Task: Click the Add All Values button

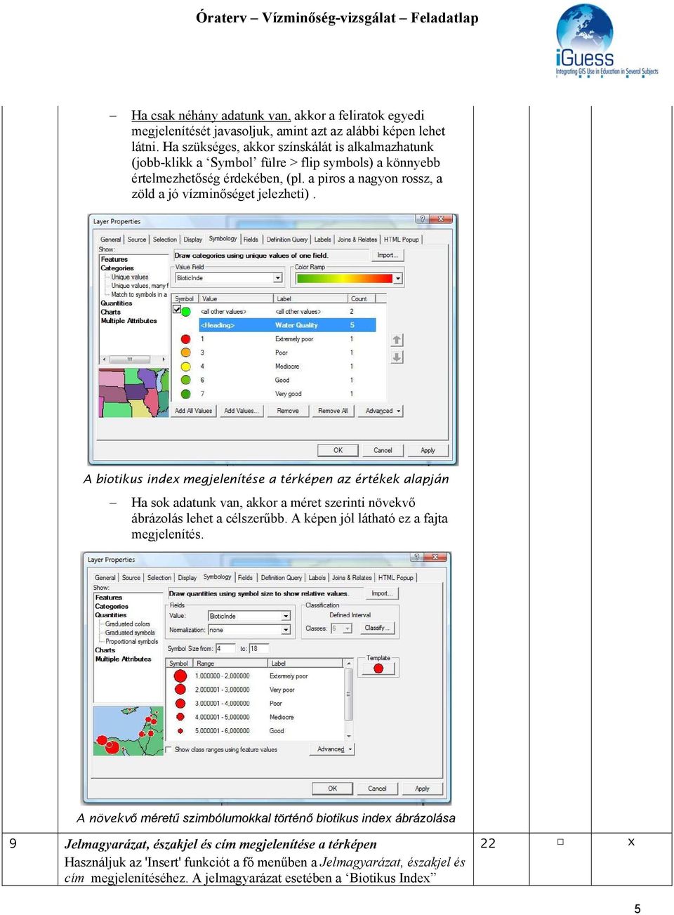Action: coord(193,411)
